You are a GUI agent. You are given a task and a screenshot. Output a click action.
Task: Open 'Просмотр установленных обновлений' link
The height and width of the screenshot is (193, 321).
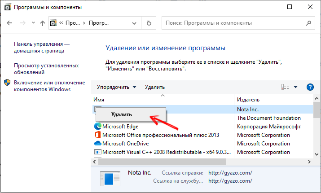[x=46, y=69]
